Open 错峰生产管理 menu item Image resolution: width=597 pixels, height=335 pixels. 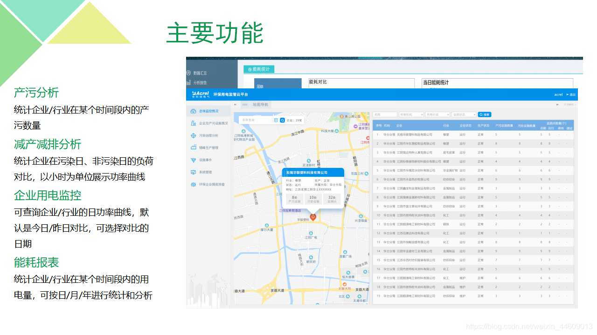click(208, 147)
